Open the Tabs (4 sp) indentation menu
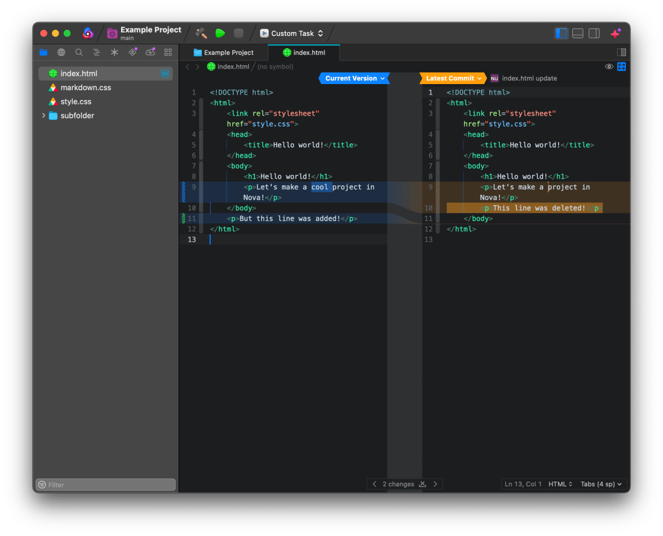 click(601, 484)
